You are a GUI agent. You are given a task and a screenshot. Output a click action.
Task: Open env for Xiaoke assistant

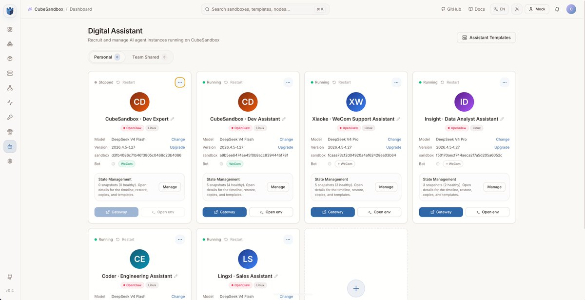pos(379,212)
